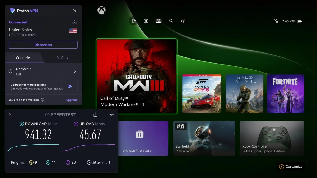
Task: Click "You are on the free plan" text
Action: [x=24, y=100]
